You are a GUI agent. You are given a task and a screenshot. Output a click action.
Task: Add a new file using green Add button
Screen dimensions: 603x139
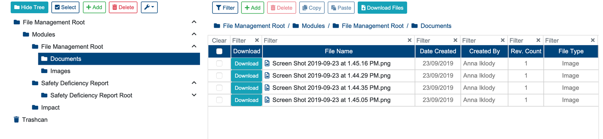252,8
